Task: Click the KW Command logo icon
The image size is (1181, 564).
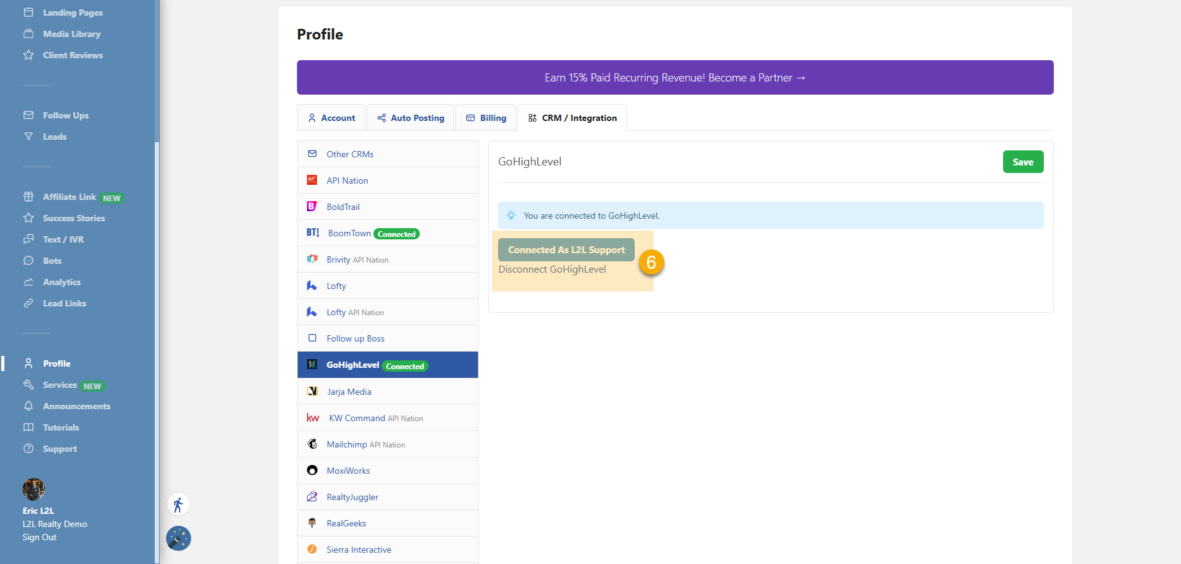Action: pyautogui.click(x=313, y=418)
